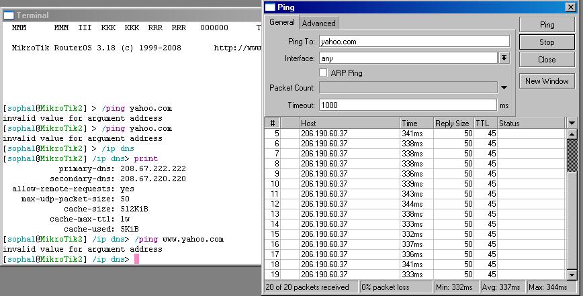Viewport: 583px width, 296px height.
Task: Start pinging with the Ping button
Action: point(547,25)
